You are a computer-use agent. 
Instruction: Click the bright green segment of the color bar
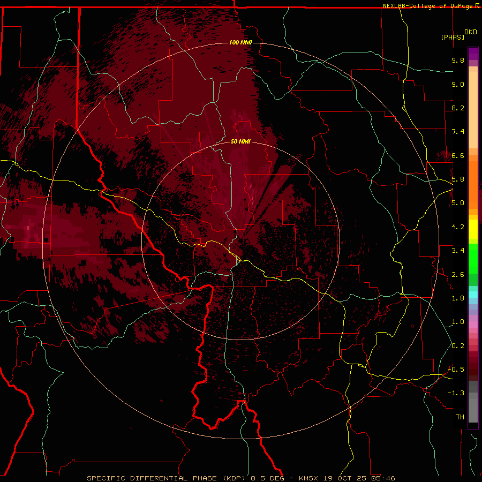pyautogui.click(x=473, y=258)
